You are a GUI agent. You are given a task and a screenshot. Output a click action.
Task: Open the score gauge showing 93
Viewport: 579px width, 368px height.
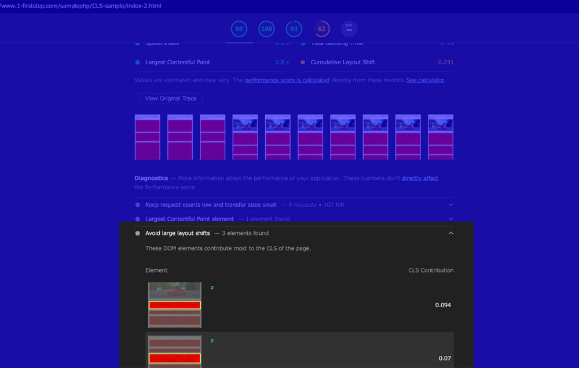294,29
